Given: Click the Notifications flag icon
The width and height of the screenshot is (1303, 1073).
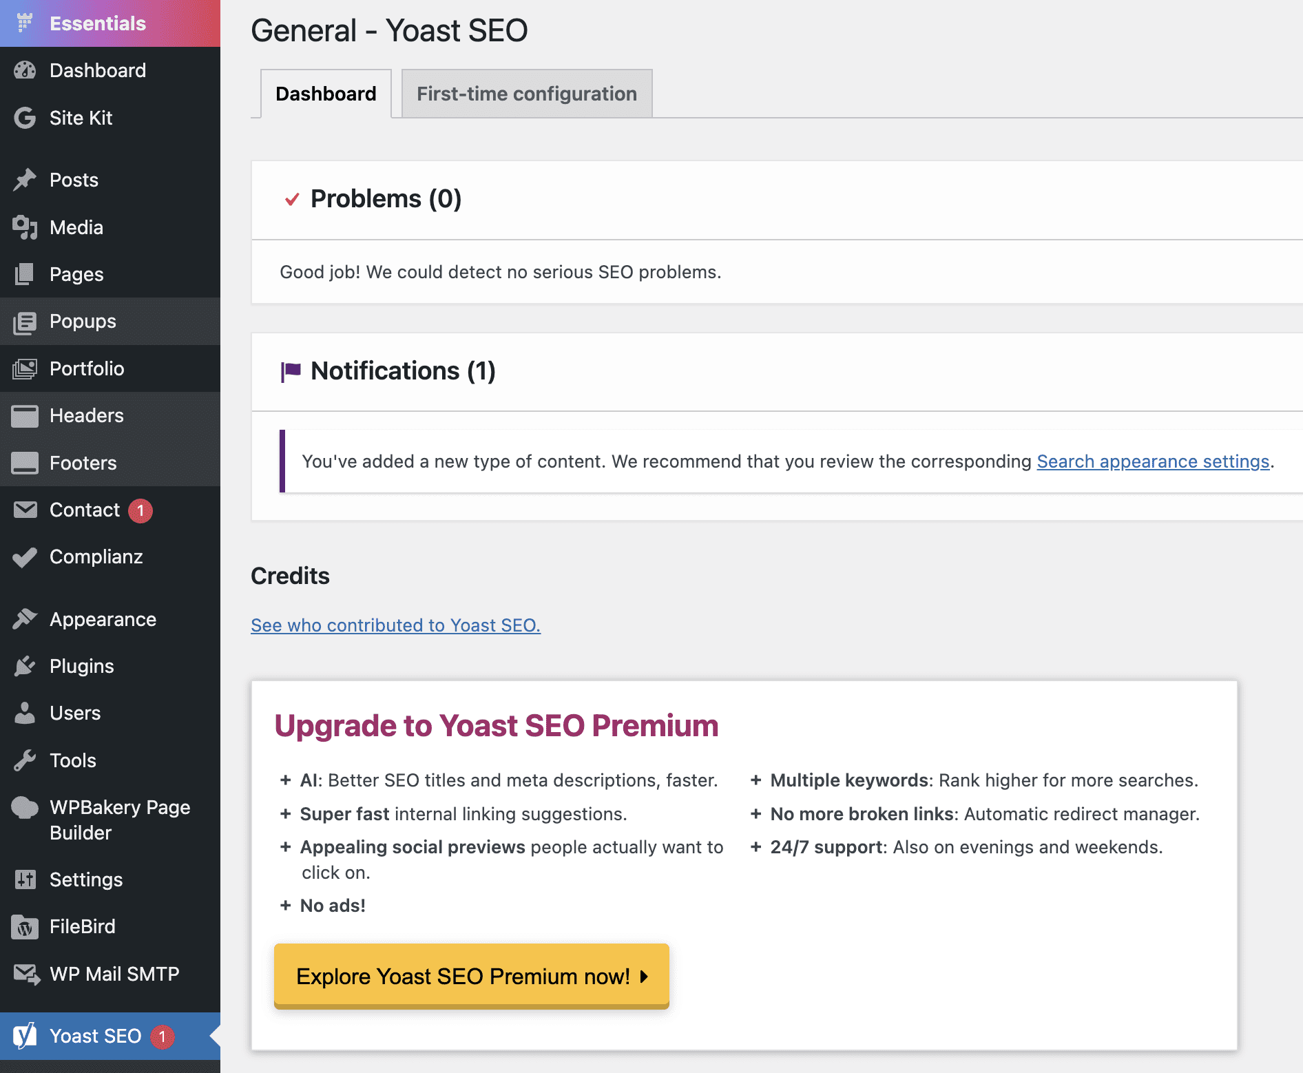Looking at the screenshot, I should [291, 371].
